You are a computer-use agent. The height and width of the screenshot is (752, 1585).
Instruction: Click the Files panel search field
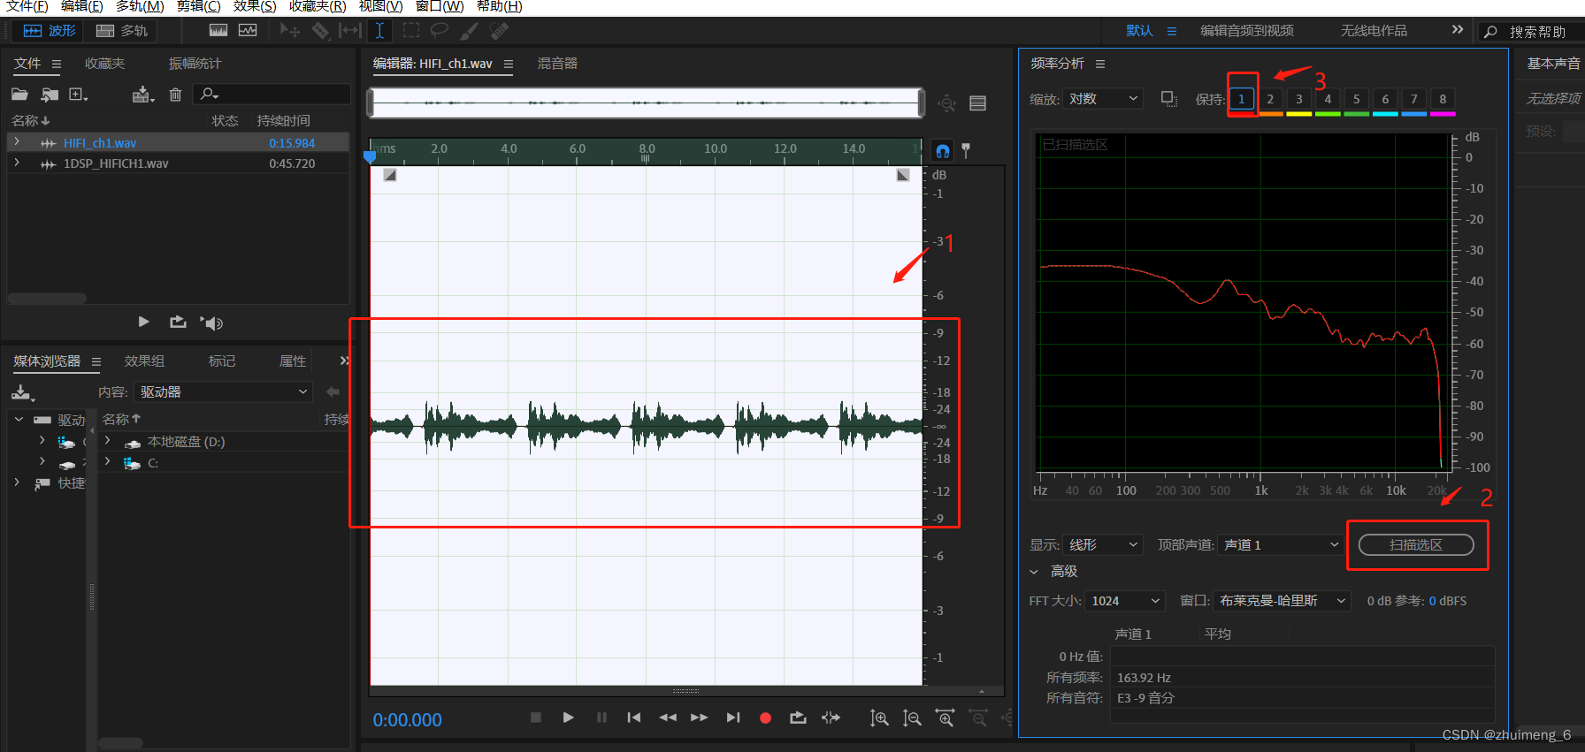[272, 94]
